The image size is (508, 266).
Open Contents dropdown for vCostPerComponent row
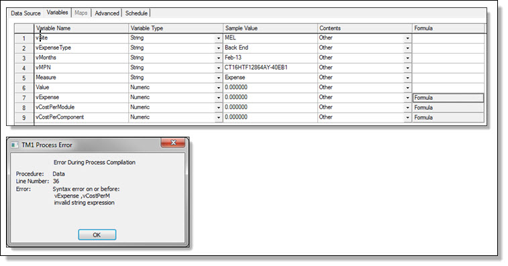point(407,117)
